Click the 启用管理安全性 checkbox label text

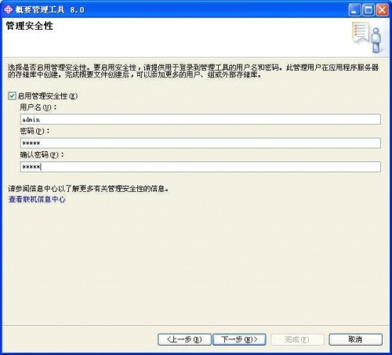coord(48,96)
